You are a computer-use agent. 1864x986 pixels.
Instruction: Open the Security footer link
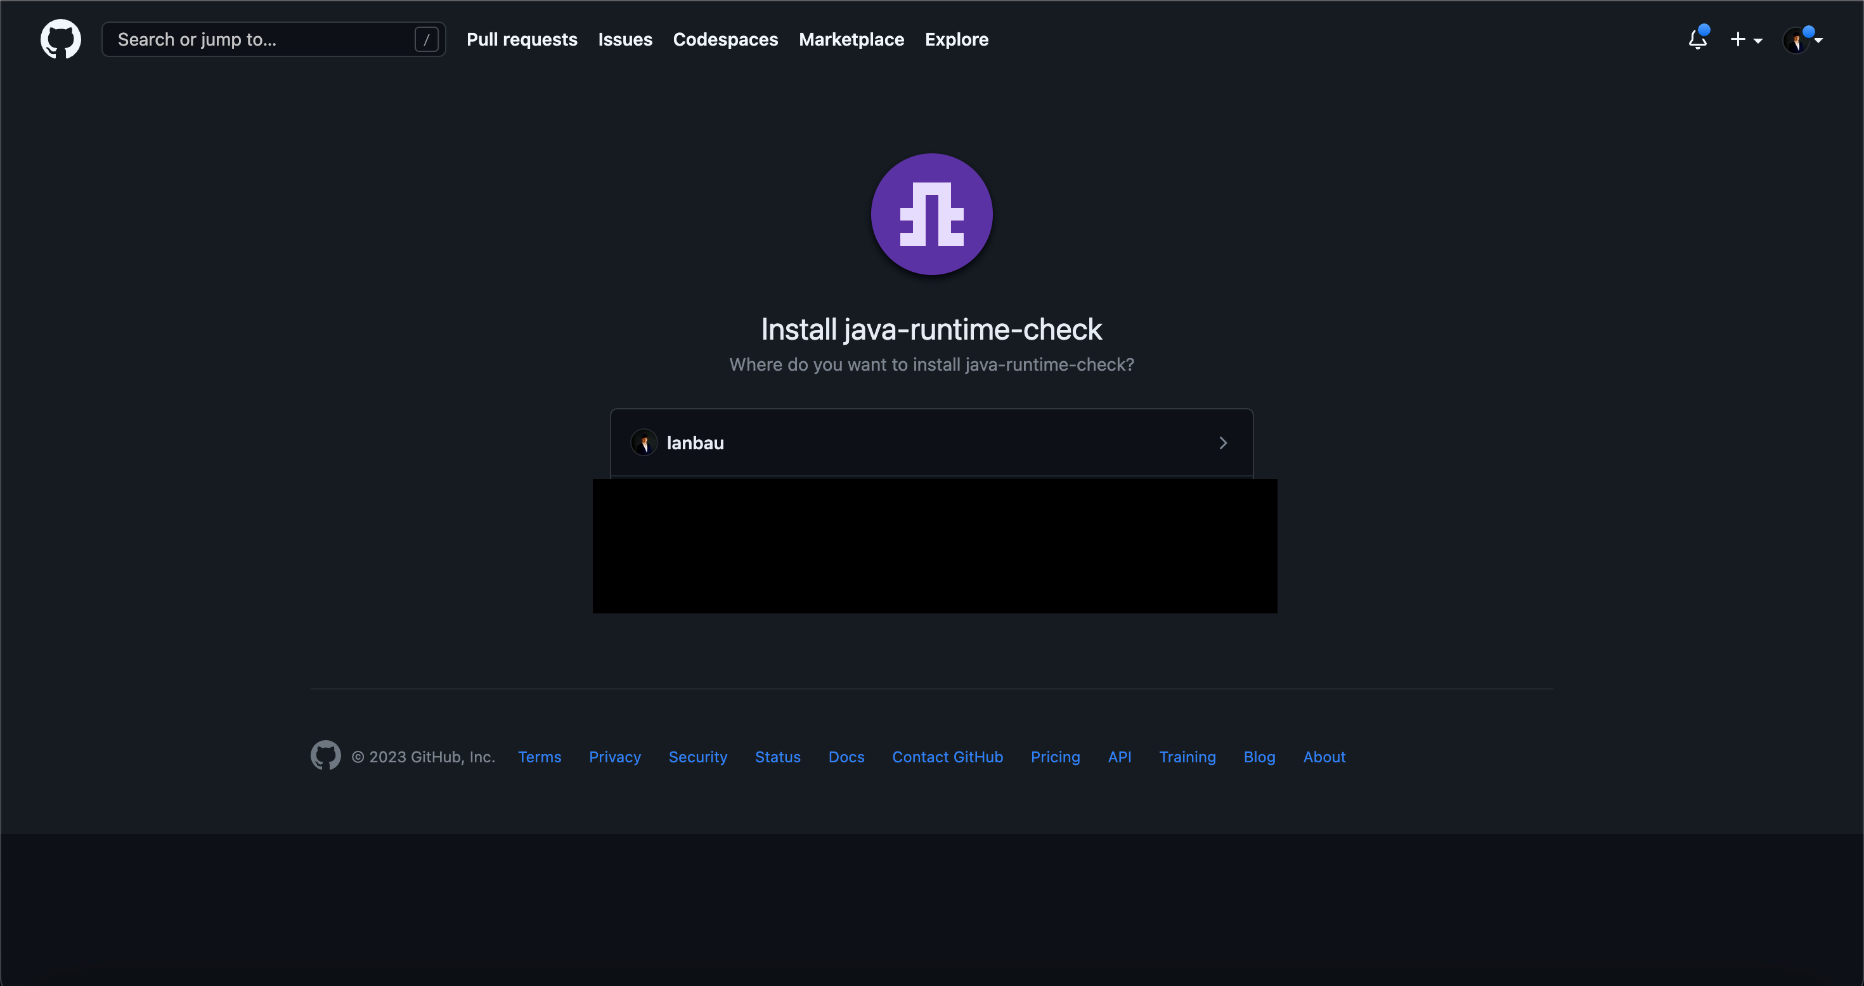pyautogui.click(x=697, y=757)
